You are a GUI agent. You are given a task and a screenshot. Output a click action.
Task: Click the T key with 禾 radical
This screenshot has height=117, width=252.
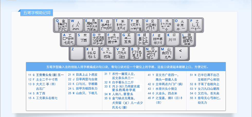click(121, 25)
